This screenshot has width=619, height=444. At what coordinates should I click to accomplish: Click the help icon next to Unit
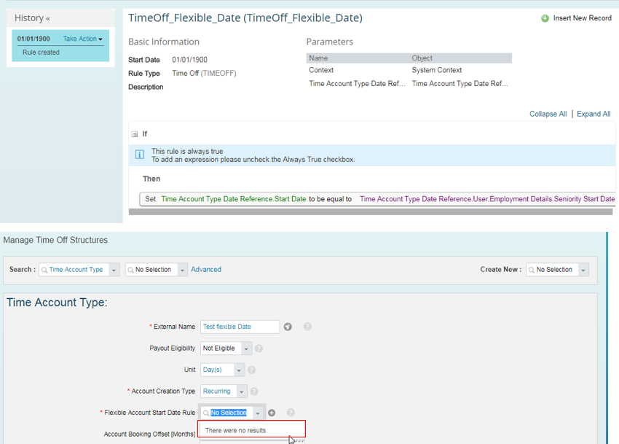click(x=251, y=370)
